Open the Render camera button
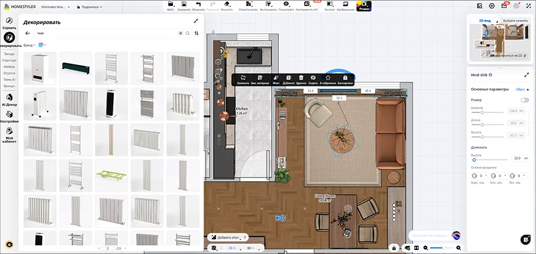Screen dimensions: 536x254 click(x=364, y=5)
